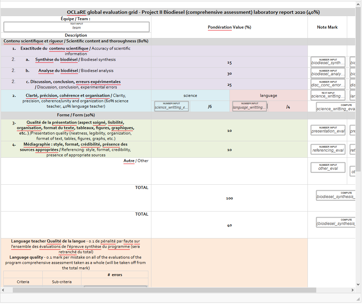The width and height of the screenshot is (362, 304).
Task: Click the science_writting_e number input beside /6
Action: (172, 106)
